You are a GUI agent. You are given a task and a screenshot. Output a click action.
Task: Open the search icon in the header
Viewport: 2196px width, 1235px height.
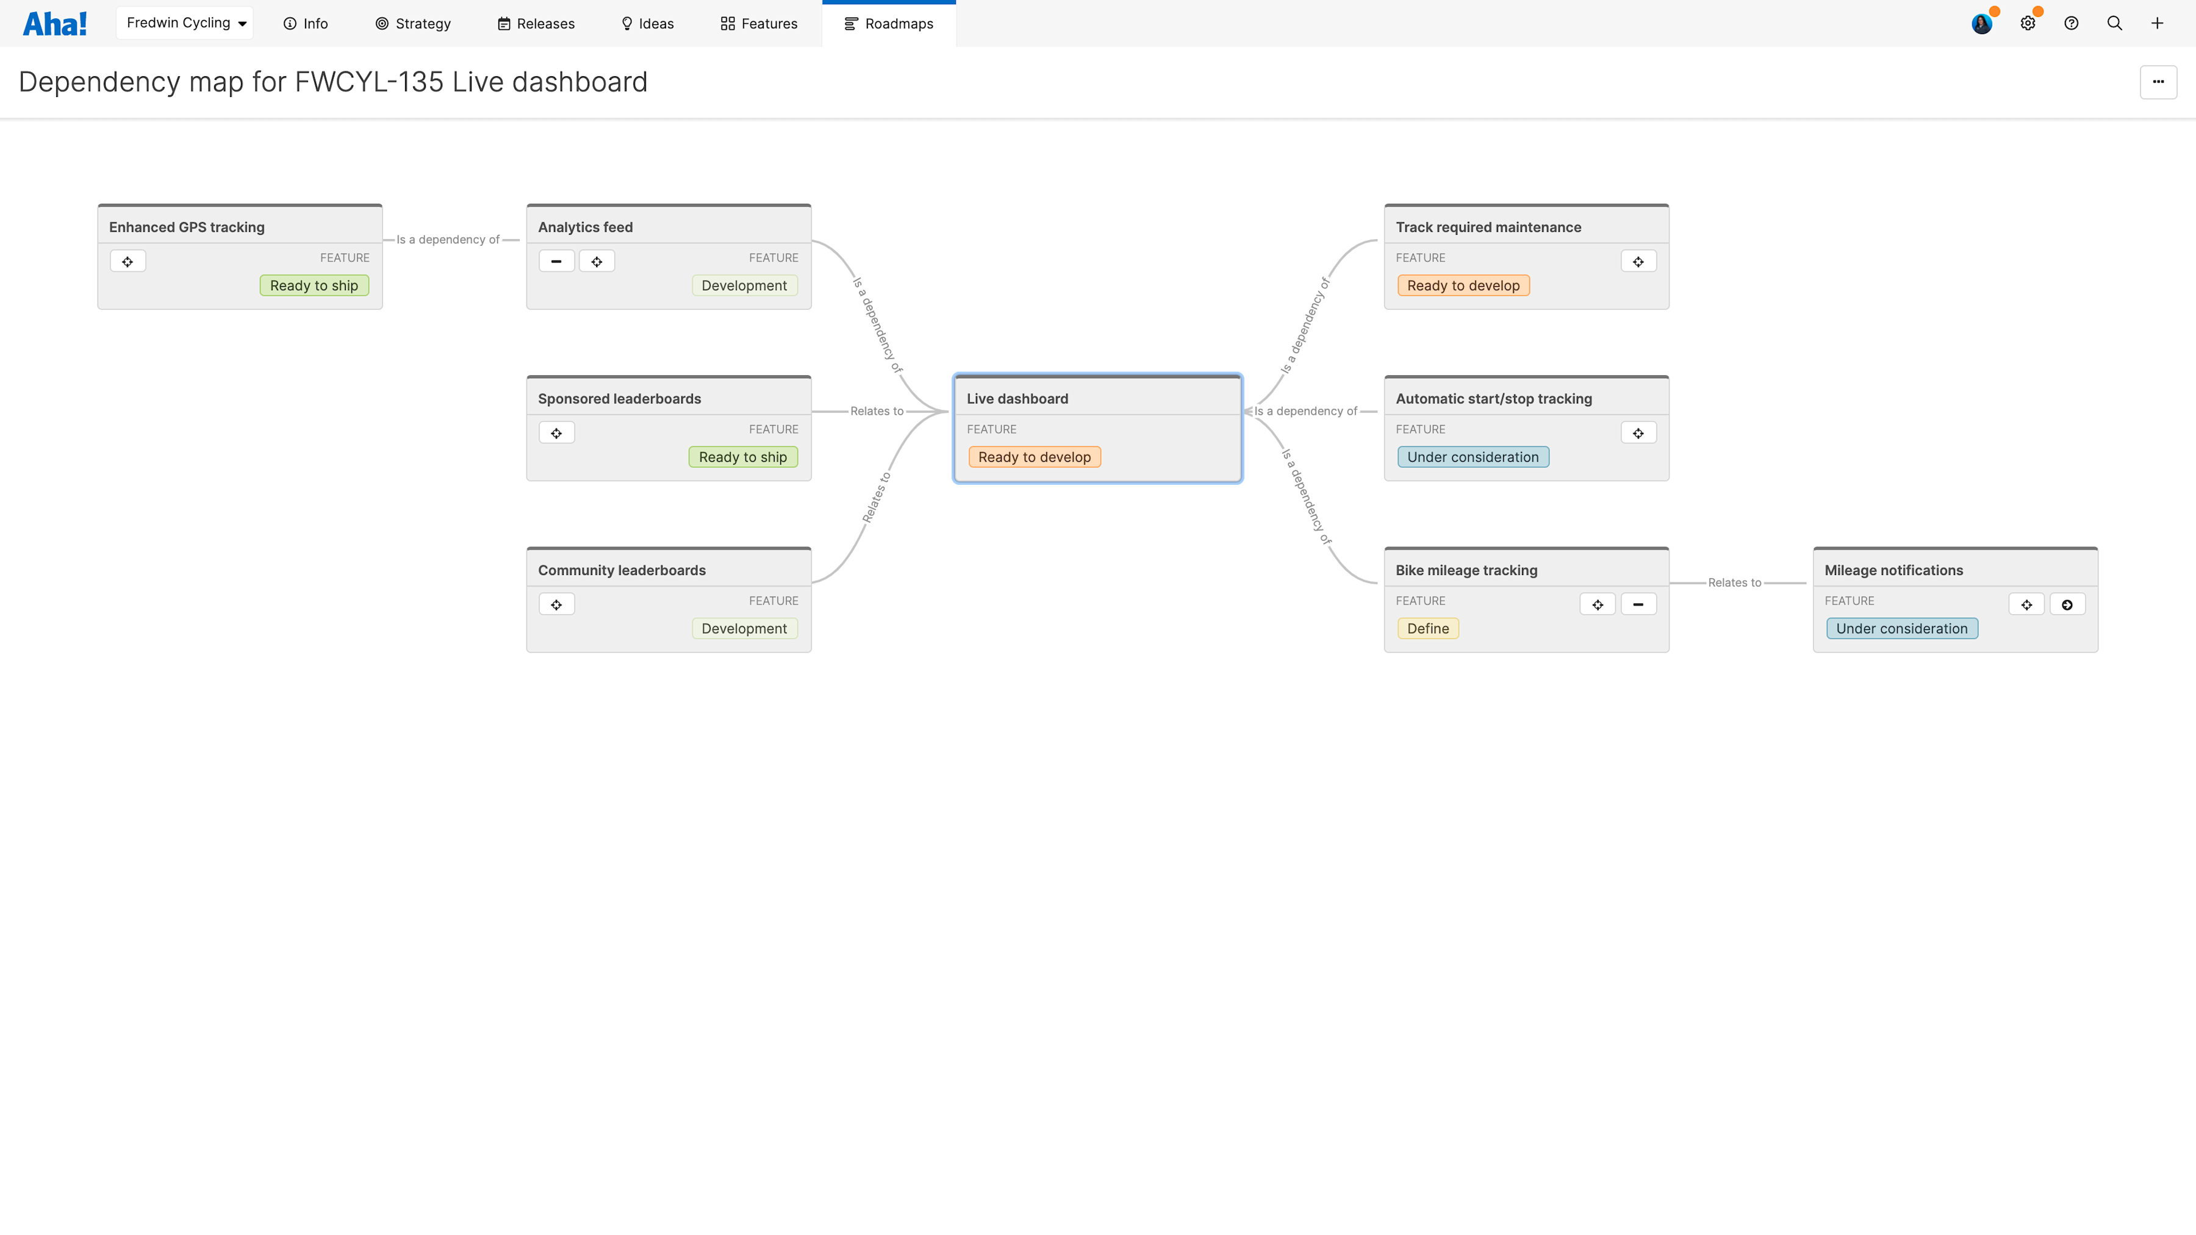(x=2114, y=23)
